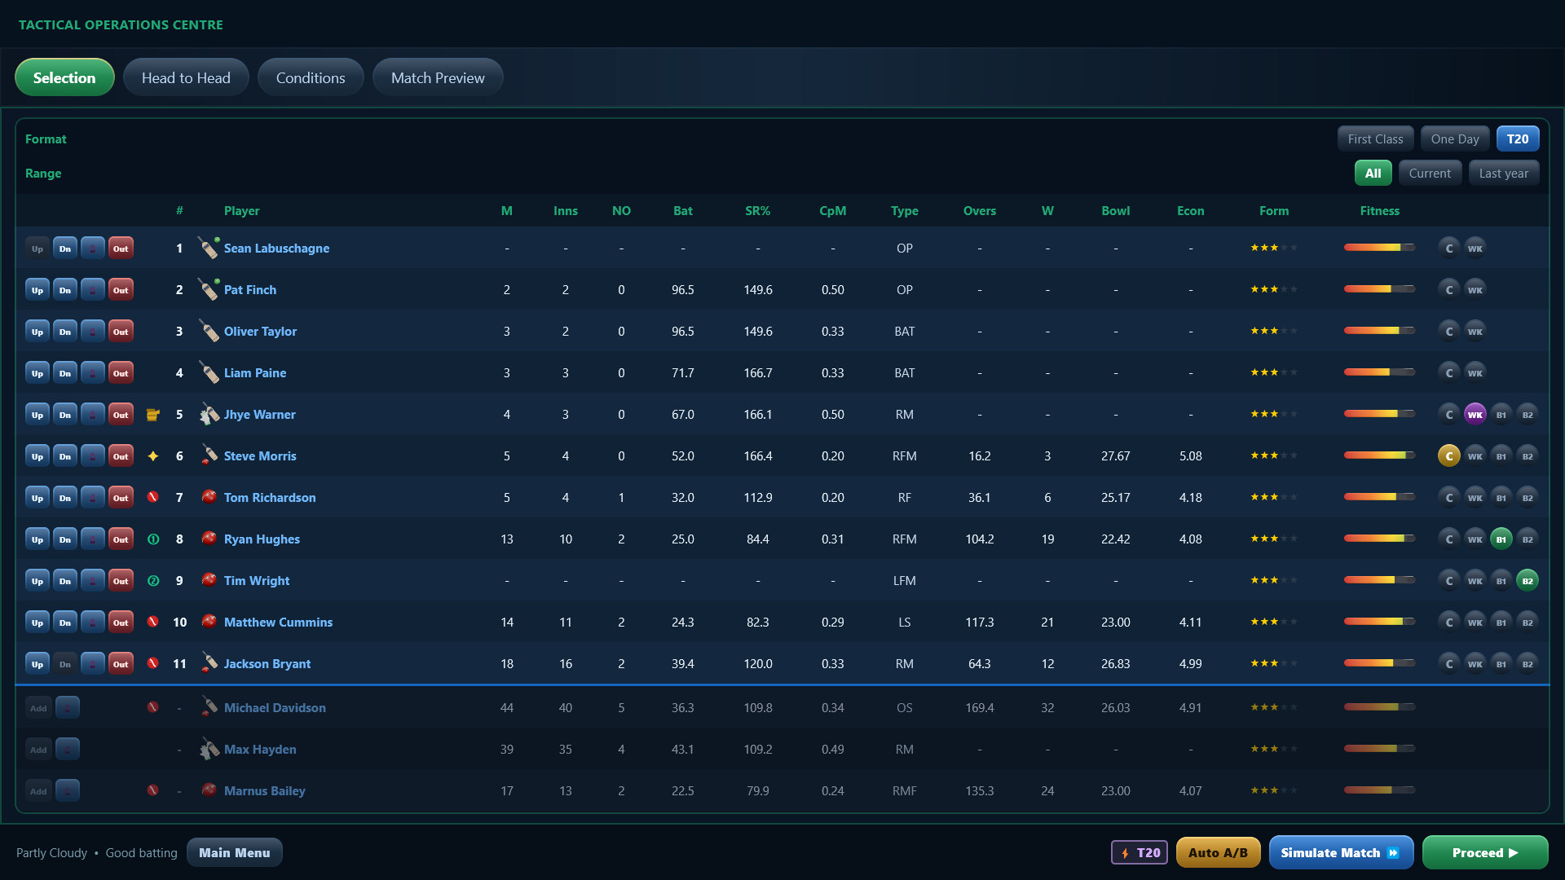Set Sean Labuschagne as captain via C toggle
This screenshot has height=880, width=1565.
point(1448,249)
